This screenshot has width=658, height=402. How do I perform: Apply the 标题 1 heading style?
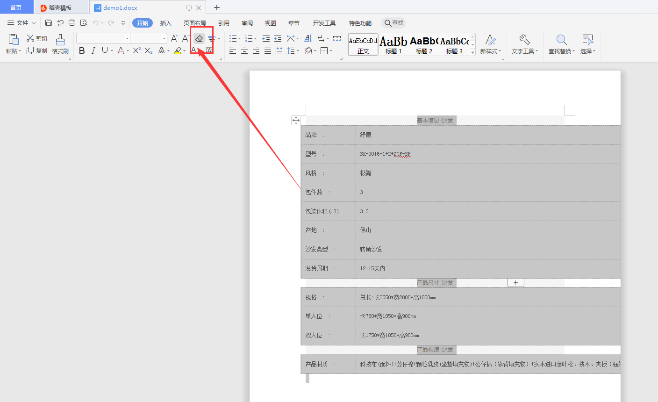[x=393, y=45]
